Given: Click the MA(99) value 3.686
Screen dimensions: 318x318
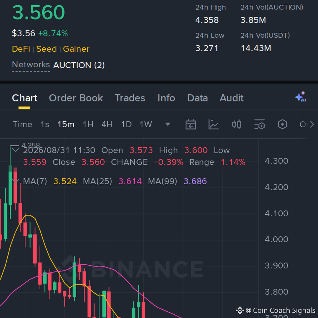Looking at the screenshot, I should tap(195, 181).
